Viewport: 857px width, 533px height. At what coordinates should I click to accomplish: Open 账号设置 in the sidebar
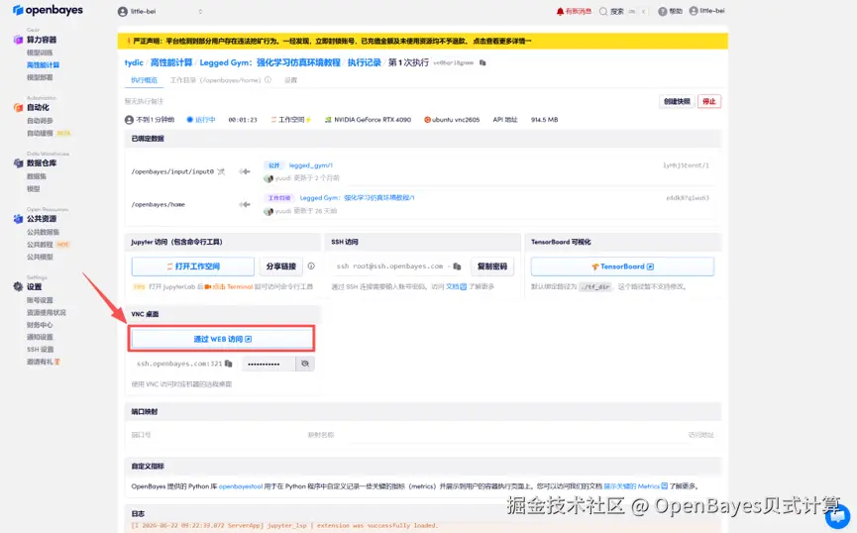(x=40, y=300)
